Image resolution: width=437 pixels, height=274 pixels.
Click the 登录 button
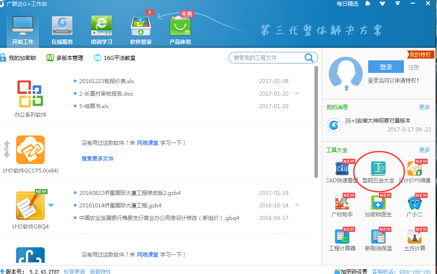[x=386, y=67]
